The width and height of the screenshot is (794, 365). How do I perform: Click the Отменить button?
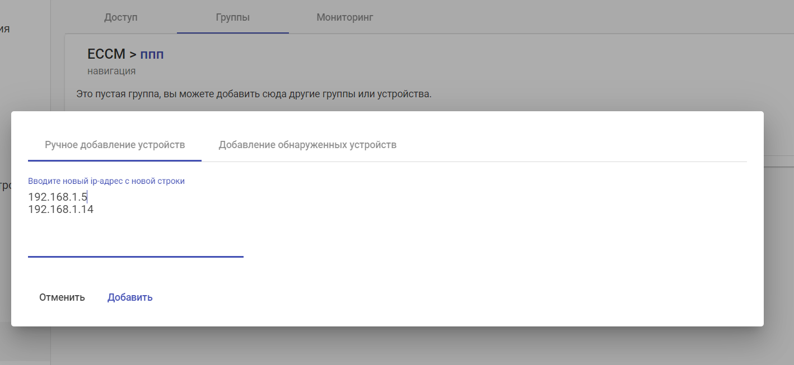62,297
